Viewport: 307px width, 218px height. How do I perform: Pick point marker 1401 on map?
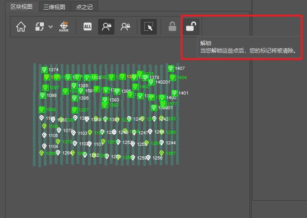175,93
